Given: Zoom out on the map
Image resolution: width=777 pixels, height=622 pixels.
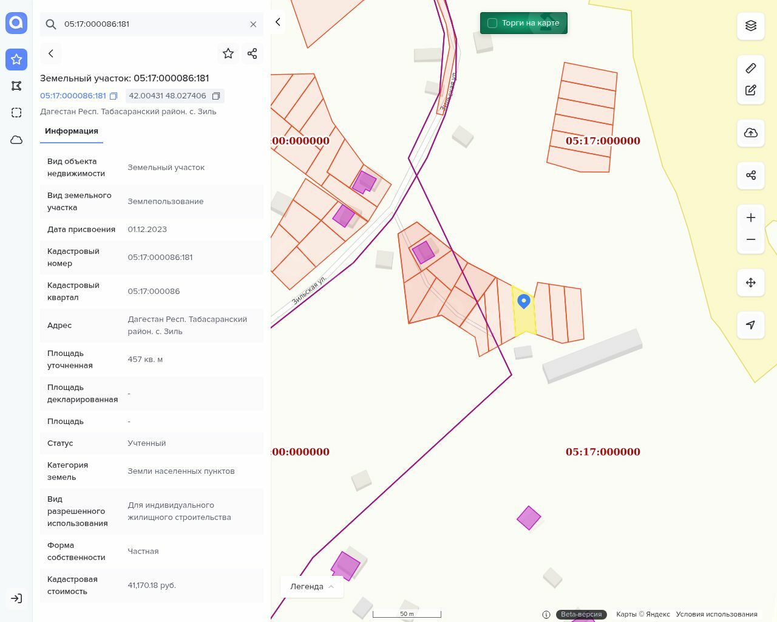Looking at the screenshot, I should 750,239.
